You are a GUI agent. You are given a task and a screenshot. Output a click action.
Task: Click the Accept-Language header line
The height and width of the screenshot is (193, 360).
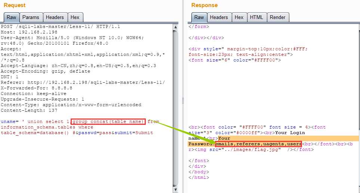point(78,66)
